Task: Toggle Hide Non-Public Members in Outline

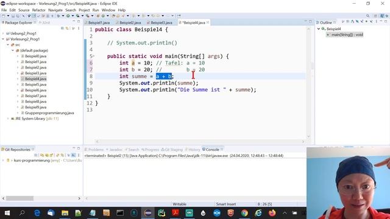Action: pyautogui.click(x=367, y=22)
